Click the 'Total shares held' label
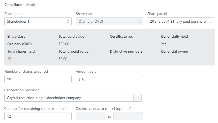Image resolution: width=218 pixels, height=123 pixels. coord(21,51)
